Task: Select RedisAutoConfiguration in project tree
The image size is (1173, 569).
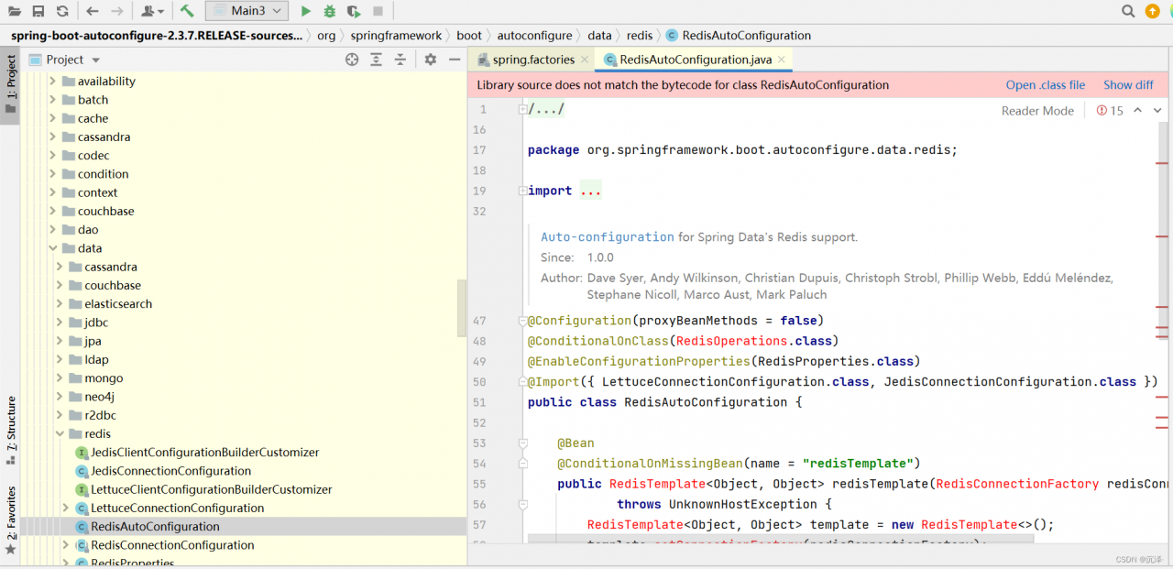Action: (155, 527)
